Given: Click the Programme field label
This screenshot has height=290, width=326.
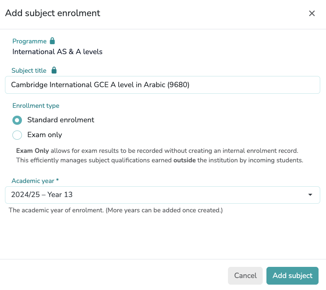Looking at the screenshot, I should [29, 41].
